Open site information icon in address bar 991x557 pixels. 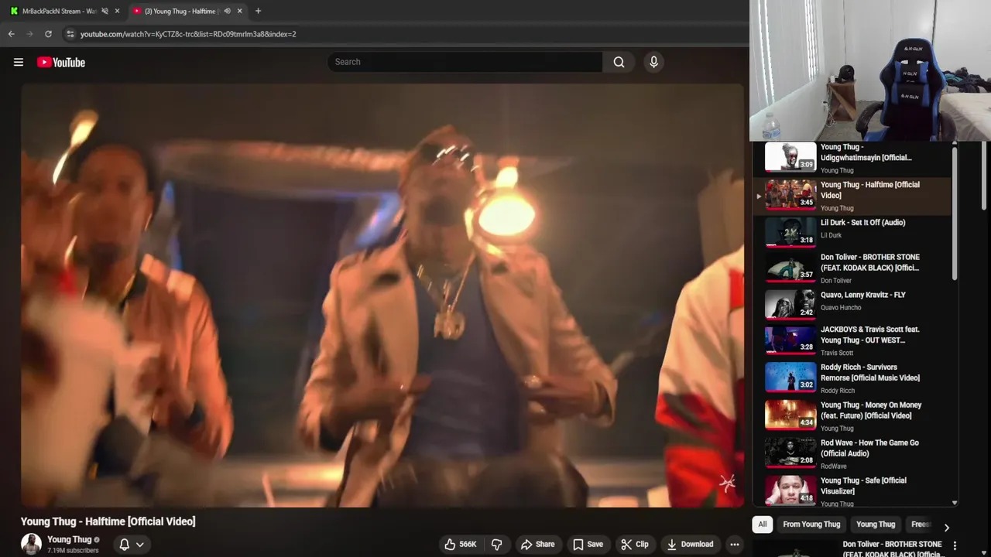pyautogui.click(x=70, y=34)
